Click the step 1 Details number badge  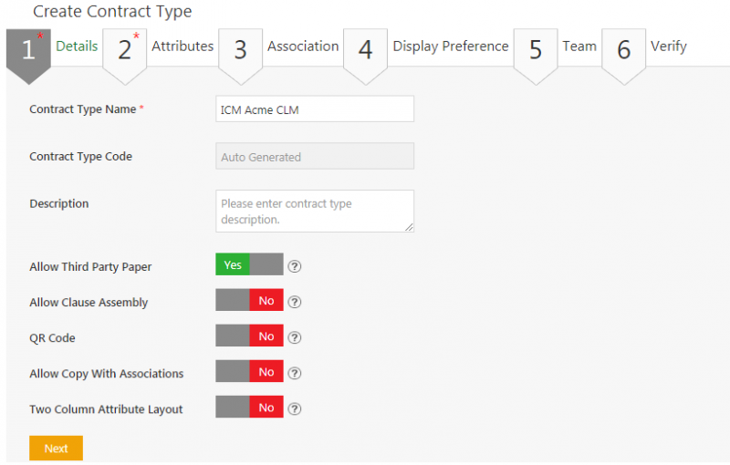[28, 50]
